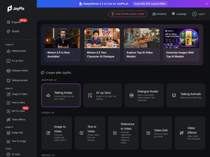This screenshot has height=157, width=210.
Task: Open AI Voice in the sidebar
Action: coord(14,154)
